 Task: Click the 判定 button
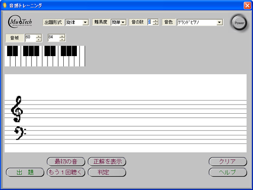coord(107,172)
